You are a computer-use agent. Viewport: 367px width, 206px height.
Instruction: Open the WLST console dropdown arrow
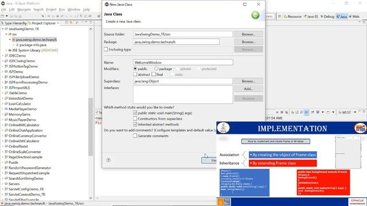[x=355, y=112]
